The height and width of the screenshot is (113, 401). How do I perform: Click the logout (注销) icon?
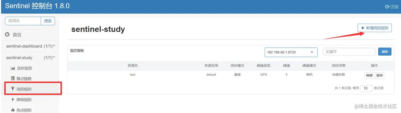[387, 7]
